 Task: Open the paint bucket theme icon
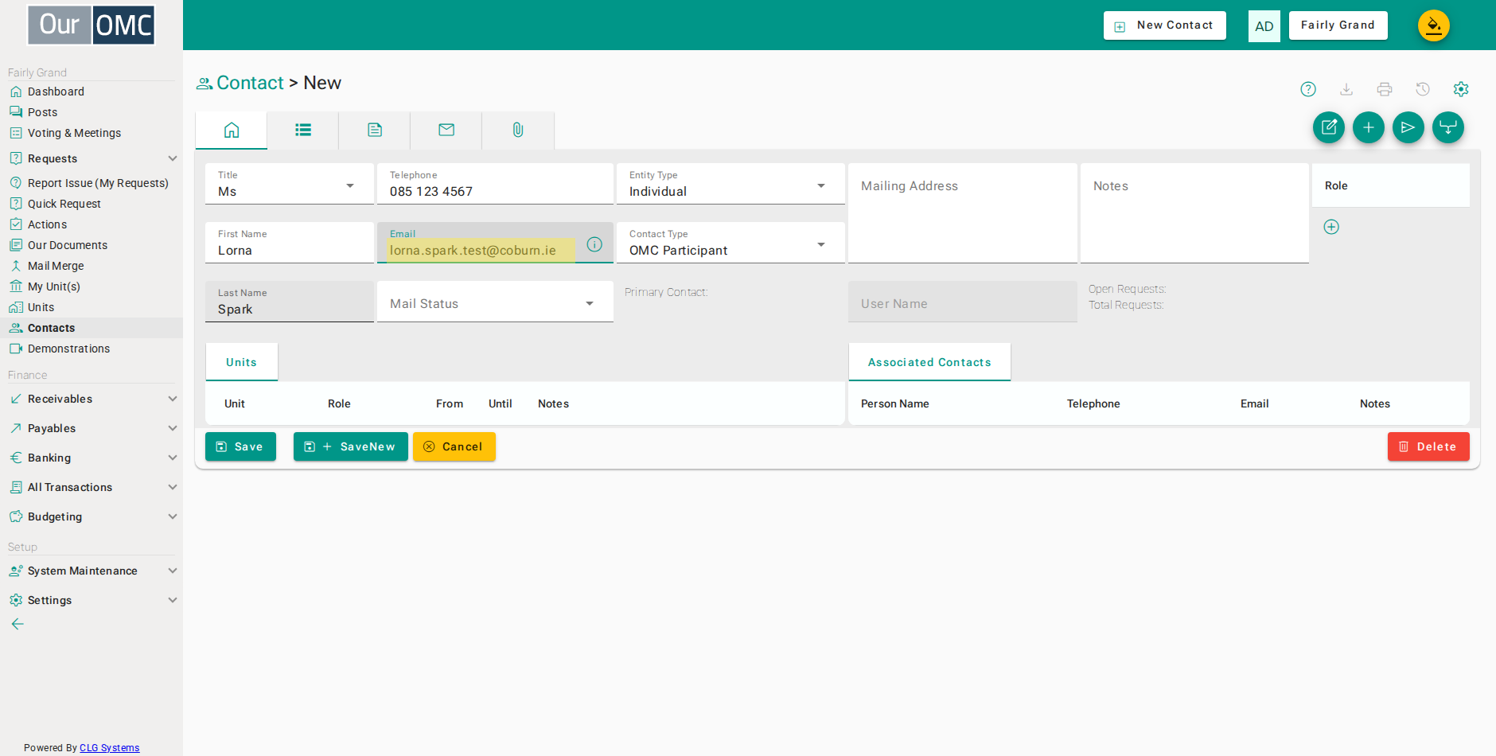tap(1434, 25)
